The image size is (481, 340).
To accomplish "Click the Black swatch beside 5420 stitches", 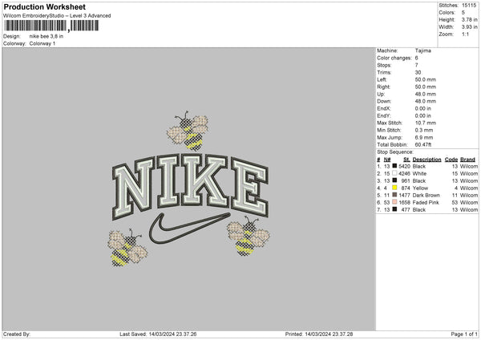I will pyautogui.click(x=394, y=166).
